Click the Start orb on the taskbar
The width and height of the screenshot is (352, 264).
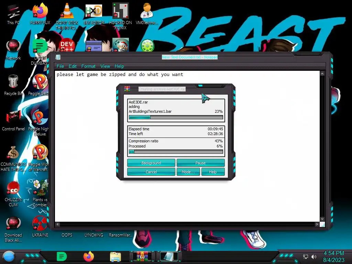tap(9, 257)
